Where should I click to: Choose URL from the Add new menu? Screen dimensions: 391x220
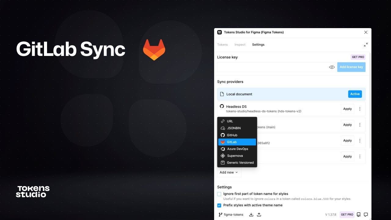[237, 121]
